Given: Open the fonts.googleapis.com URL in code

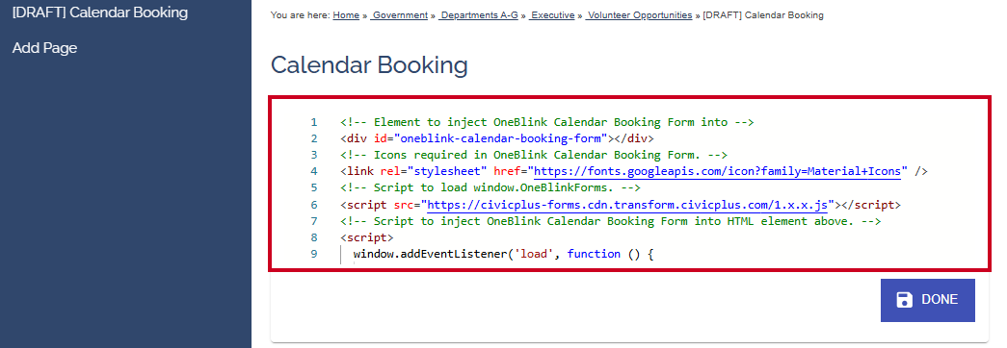Looking at the screenshot, I should pyautogui.click(x=717, y=171).
